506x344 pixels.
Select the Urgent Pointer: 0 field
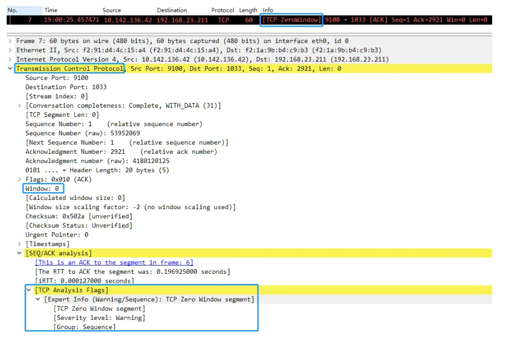tap(57, 235)
